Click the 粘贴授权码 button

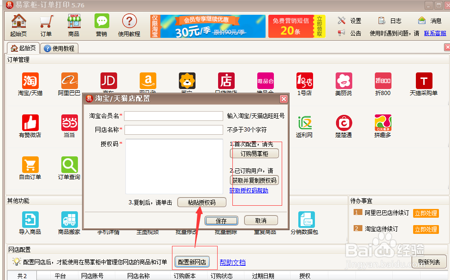(202, 203)
